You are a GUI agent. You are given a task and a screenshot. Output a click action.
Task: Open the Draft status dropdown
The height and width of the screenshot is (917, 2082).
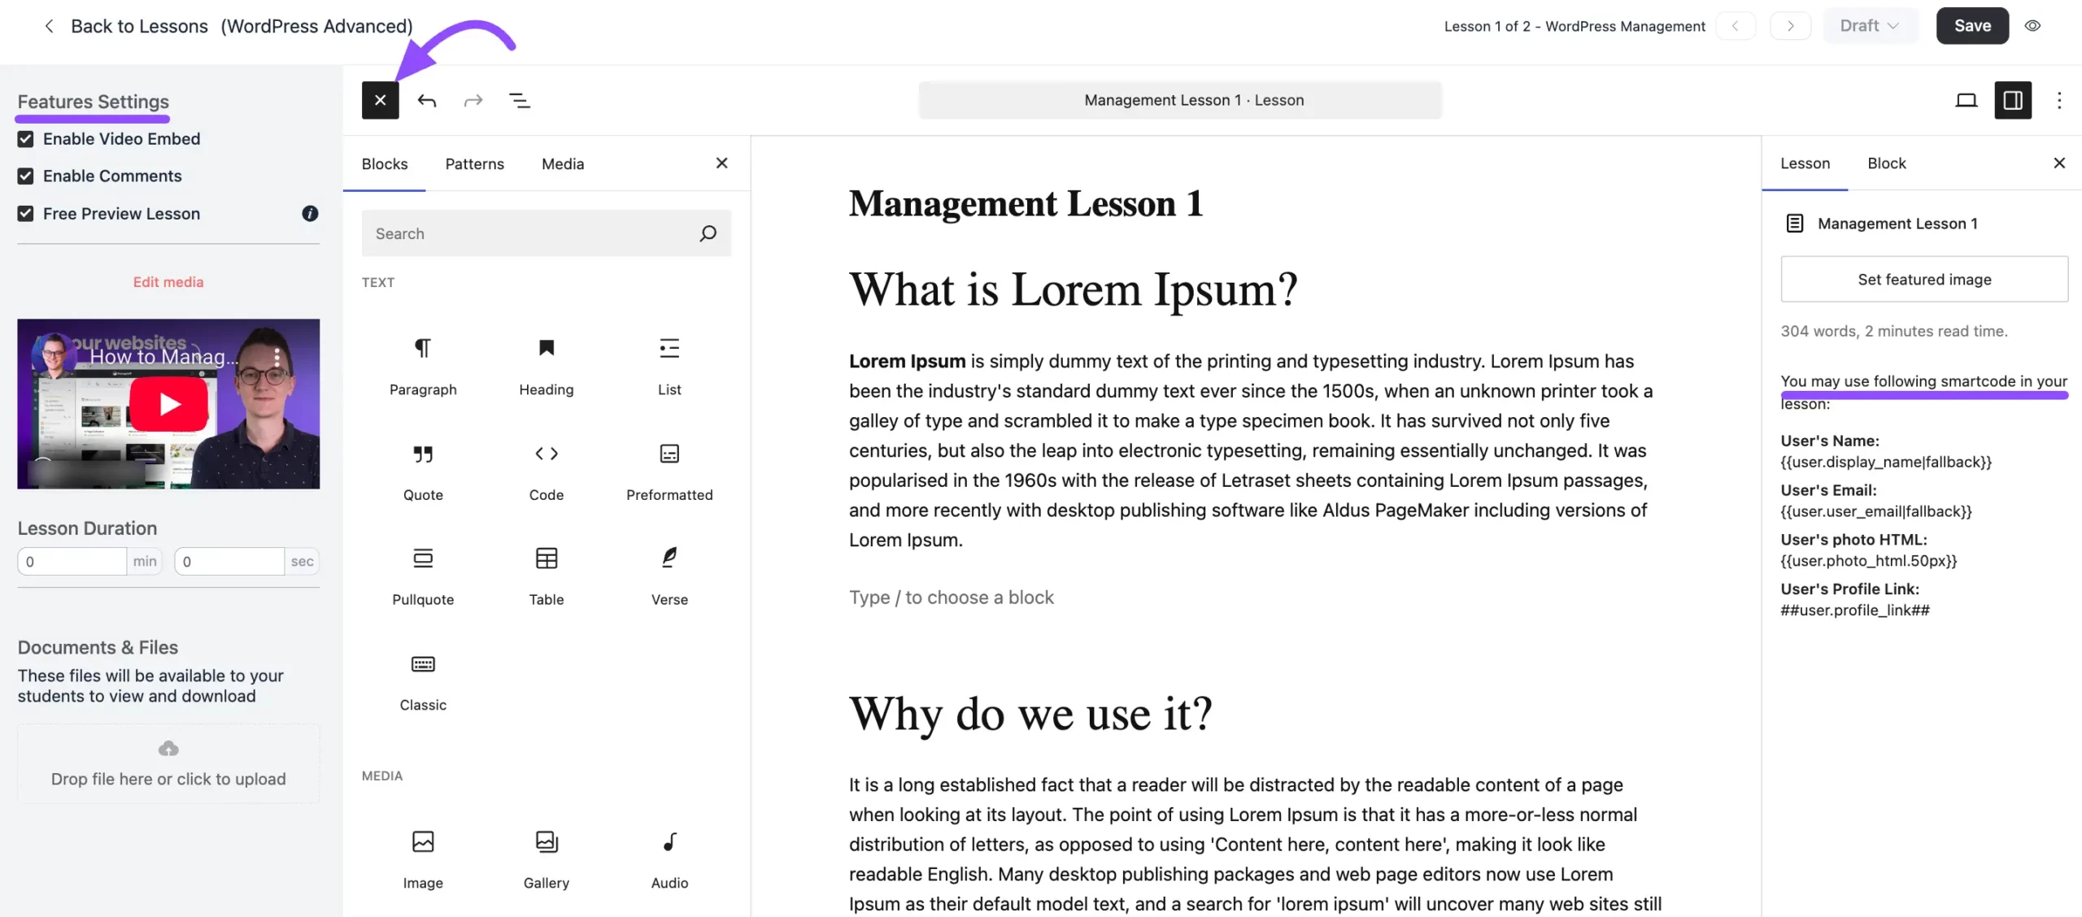click(x=1870, y=25)
